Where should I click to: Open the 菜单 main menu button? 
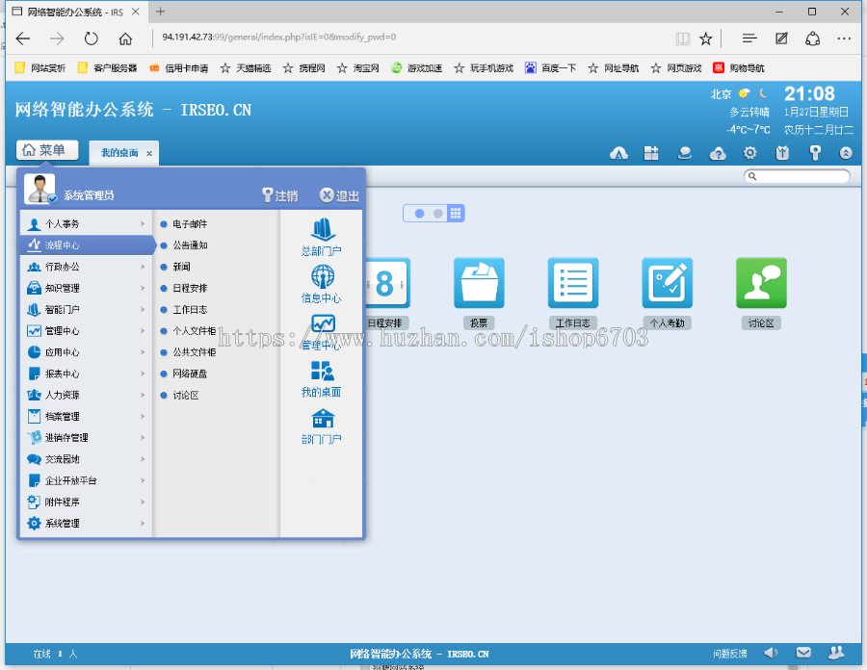click(47, 150)
